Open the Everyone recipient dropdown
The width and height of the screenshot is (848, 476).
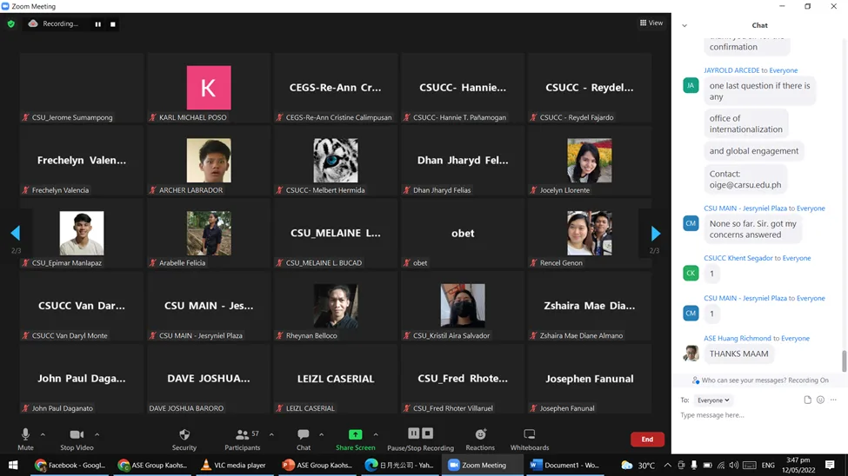[x=713, y=400]
